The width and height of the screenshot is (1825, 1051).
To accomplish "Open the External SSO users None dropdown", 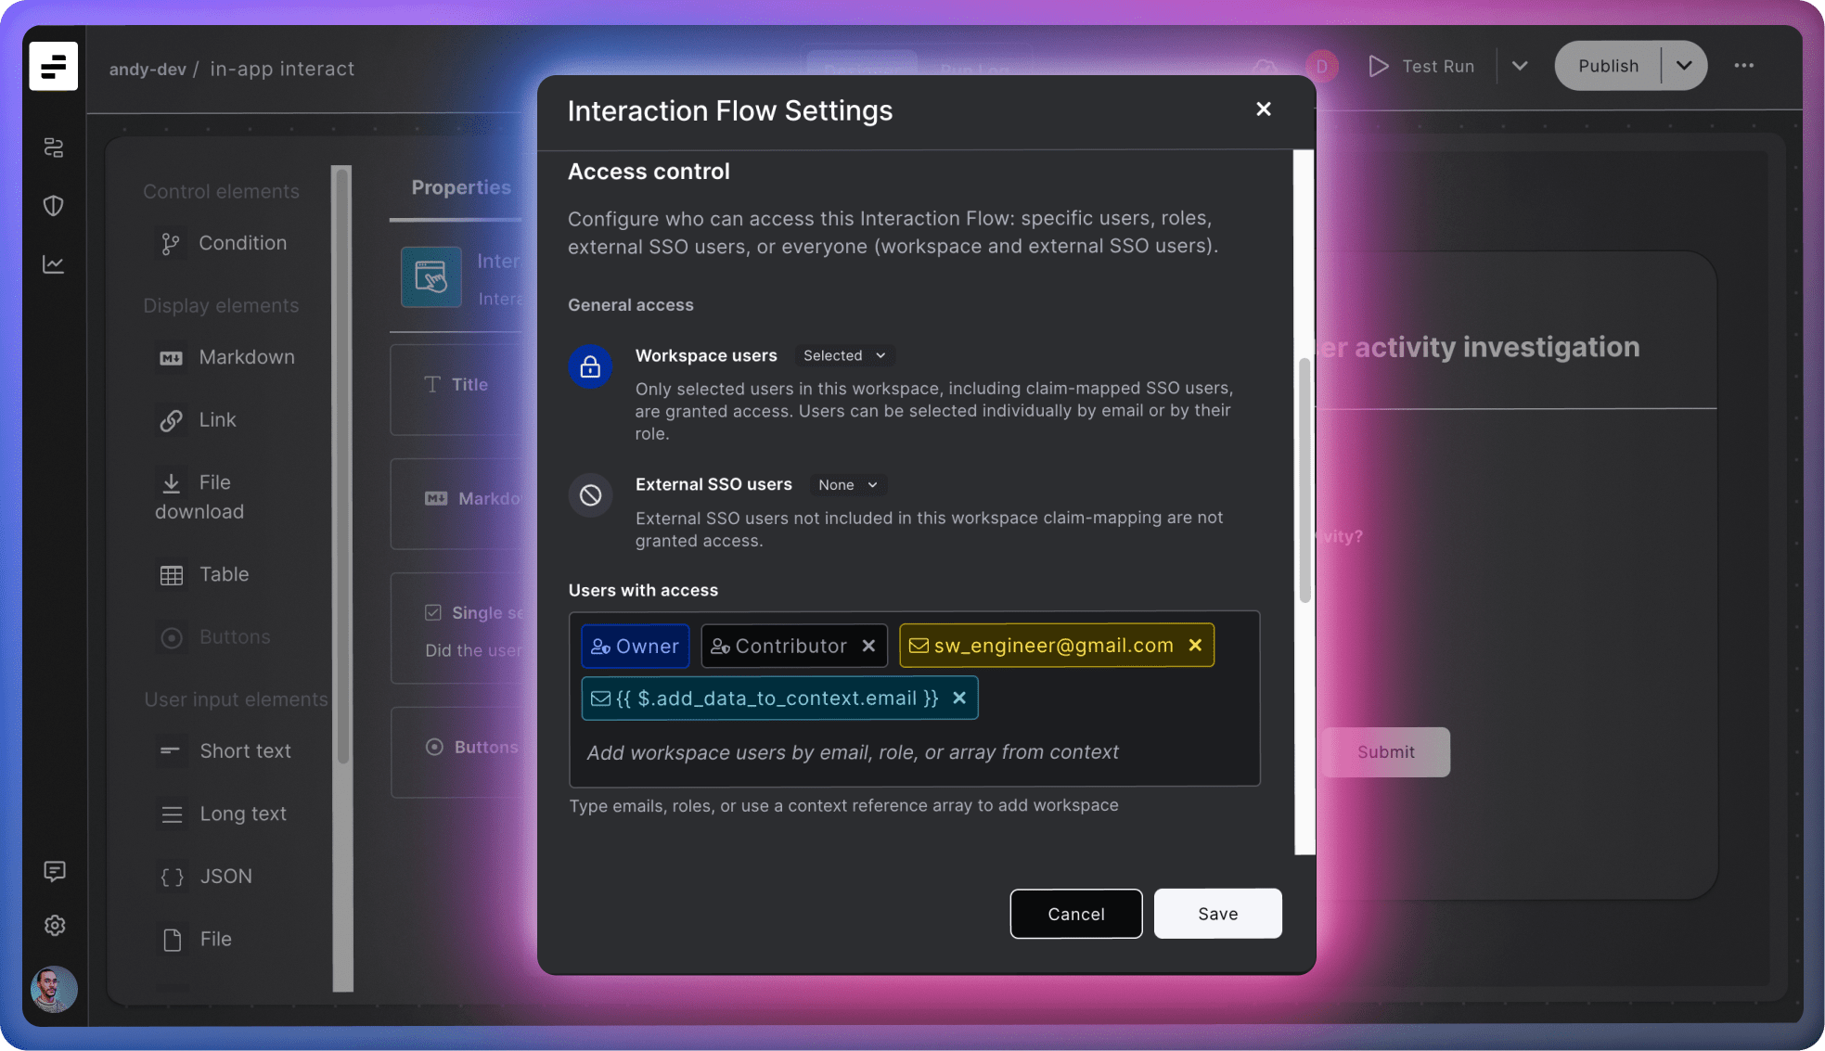I will pyautogui.click(x=847, y=484).
